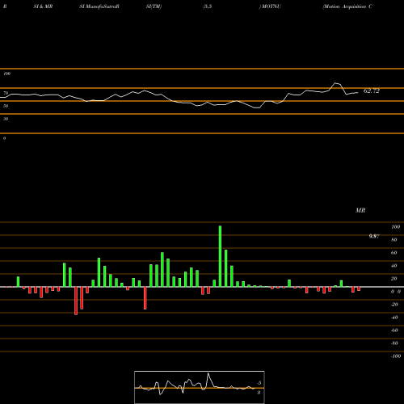
Task: Click the 70 label on RSI axis
Action: pos(6,93)
